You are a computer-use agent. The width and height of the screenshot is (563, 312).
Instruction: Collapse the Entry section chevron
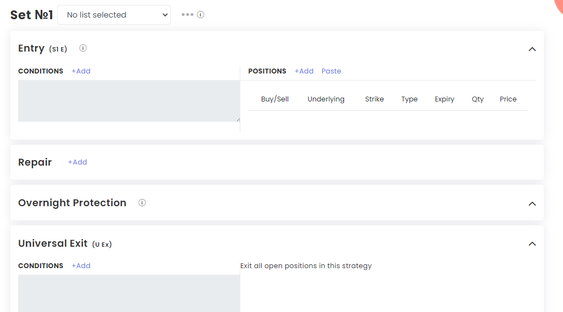[x=532, y=49]
